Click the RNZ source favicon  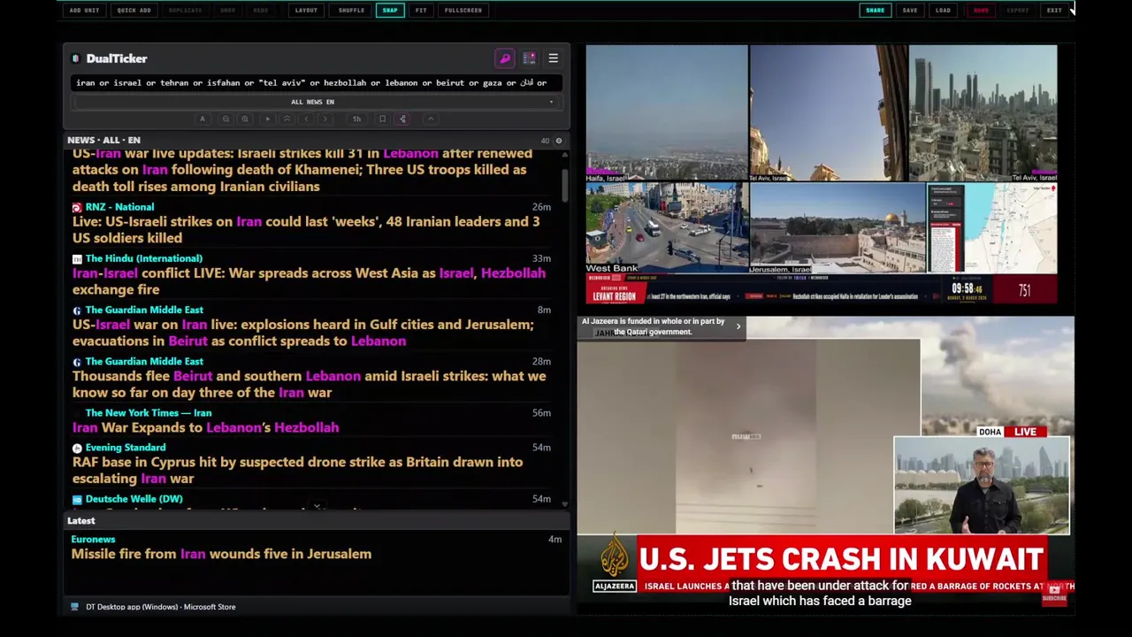77,207
